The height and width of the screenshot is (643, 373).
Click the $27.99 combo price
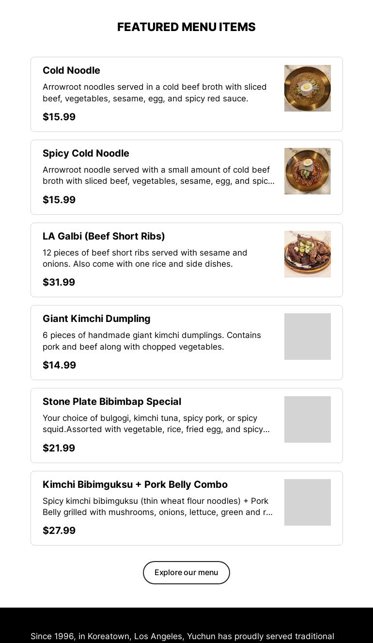tap(59, 531)
